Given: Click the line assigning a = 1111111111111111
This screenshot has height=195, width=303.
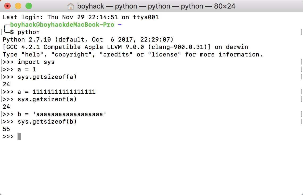Looking at the screenshot, I should (x=56, y=92).
